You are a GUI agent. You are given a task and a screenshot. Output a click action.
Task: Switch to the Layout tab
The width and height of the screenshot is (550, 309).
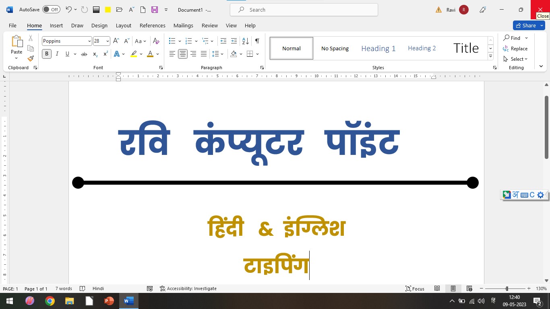[123, 25]
